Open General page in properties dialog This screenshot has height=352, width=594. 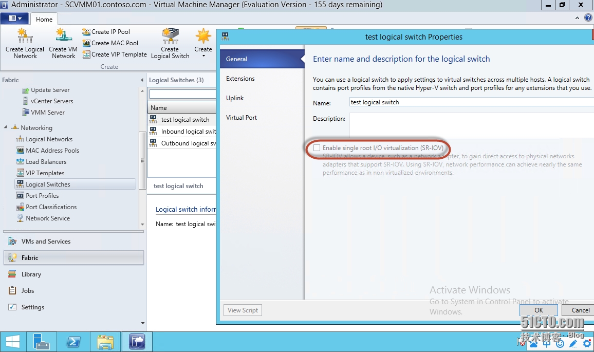(x=262, y=59)
